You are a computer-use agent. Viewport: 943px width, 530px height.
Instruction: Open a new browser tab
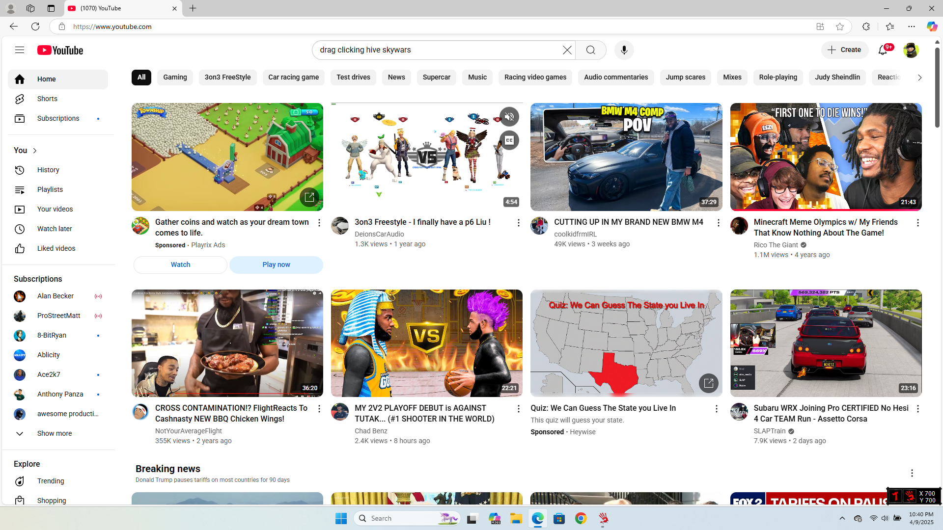[193, 8]
